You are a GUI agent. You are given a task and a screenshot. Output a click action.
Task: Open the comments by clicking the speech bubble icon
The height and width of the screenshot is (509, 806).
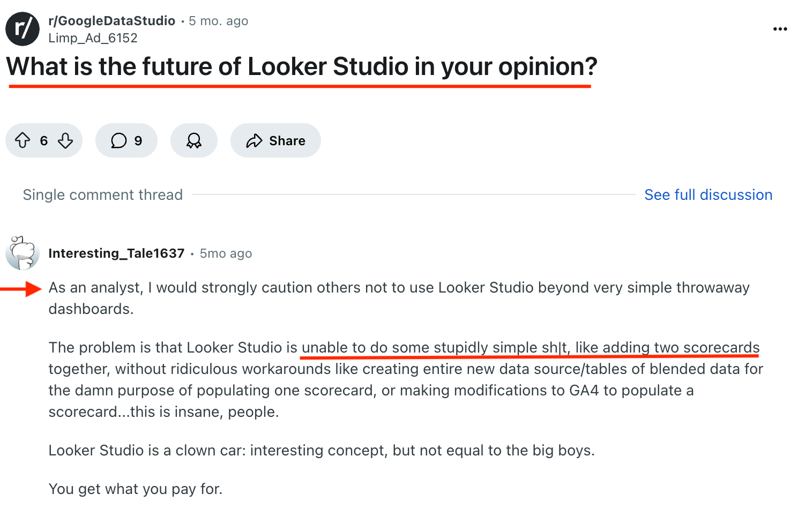[119, 140]
